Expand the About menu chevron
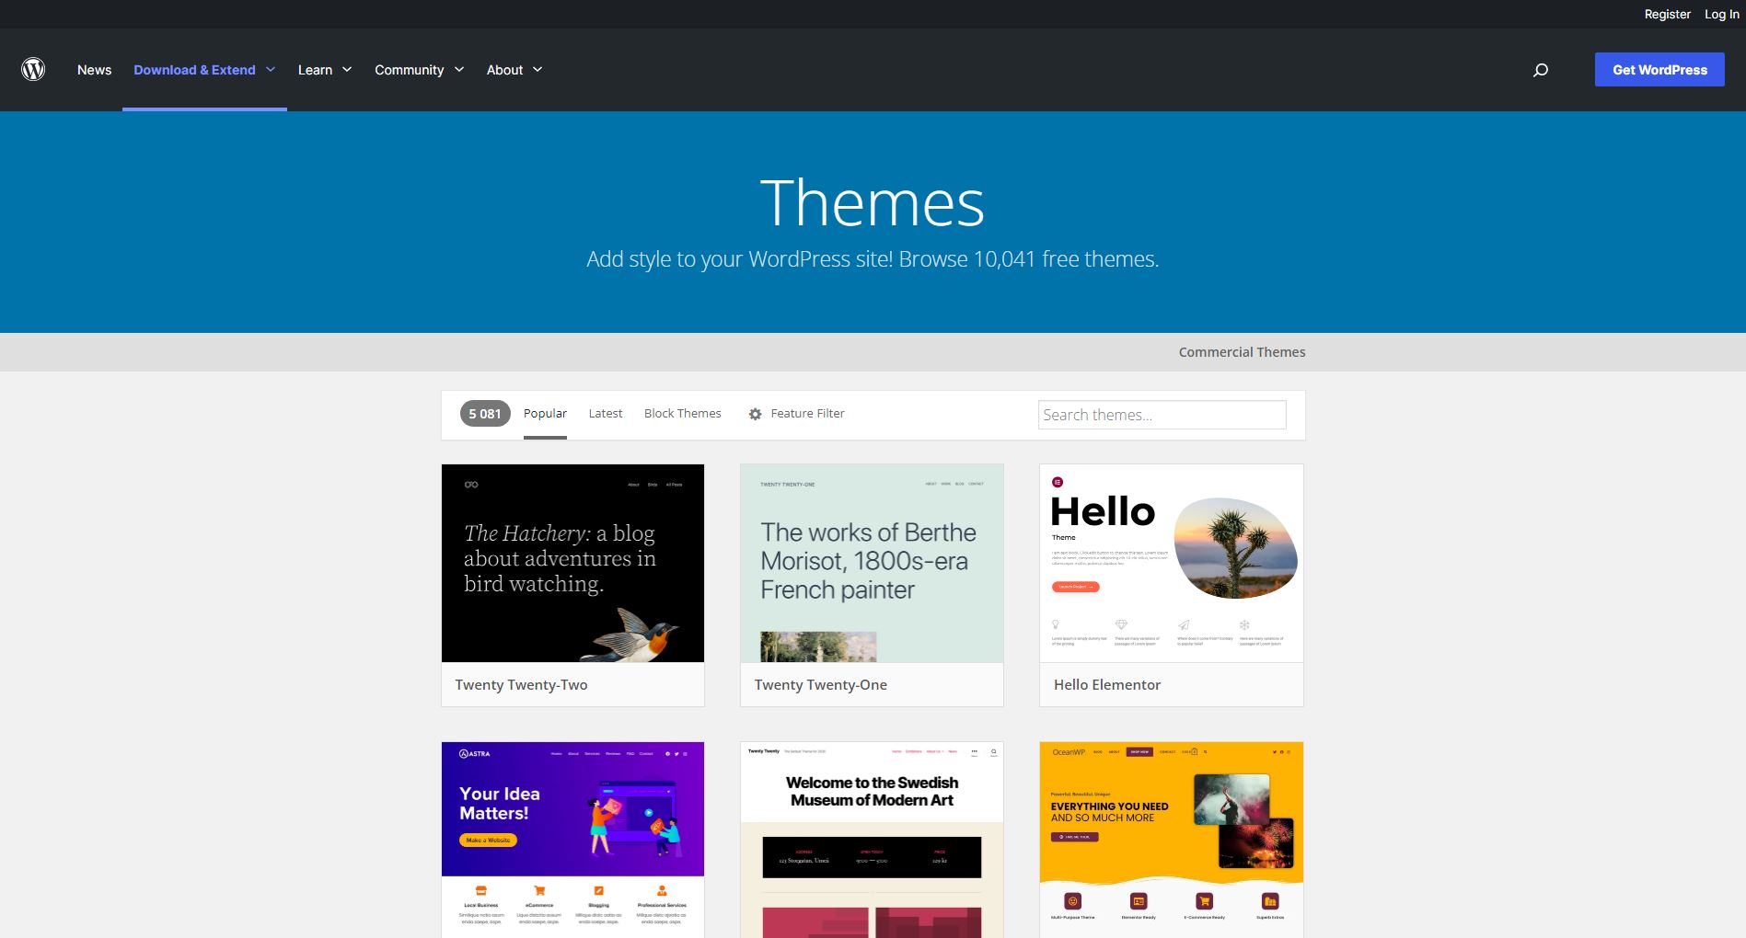Viewport: 1746px width, 938px height. (538, 70)
